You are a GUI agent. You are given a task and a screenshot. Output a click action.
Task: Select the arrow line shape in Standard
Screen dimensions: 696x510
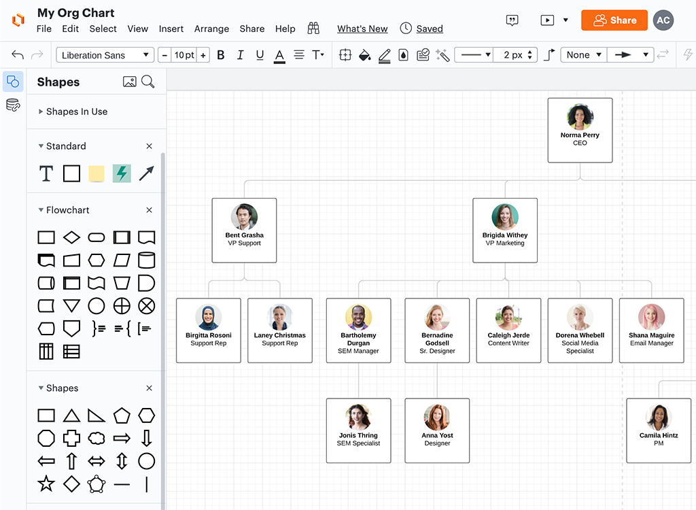(x=147, y=173)
